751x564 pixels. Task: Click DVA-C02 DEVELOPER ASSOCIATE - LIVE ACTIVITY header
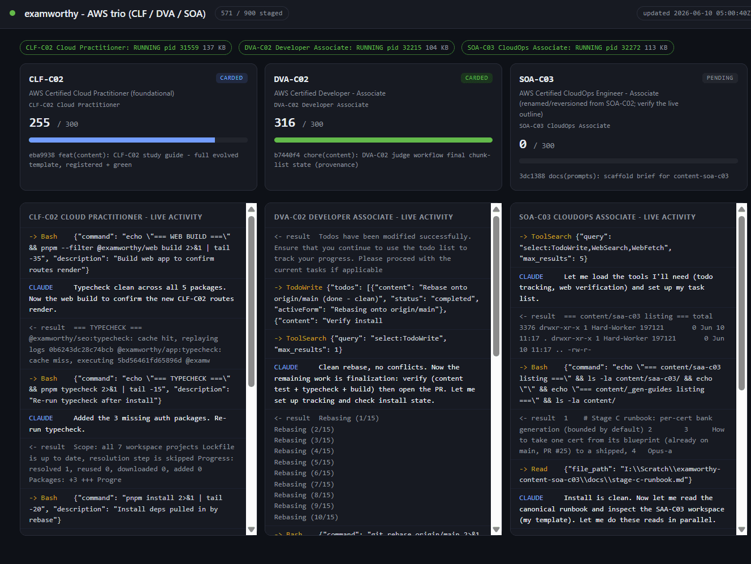click(364, 217)
